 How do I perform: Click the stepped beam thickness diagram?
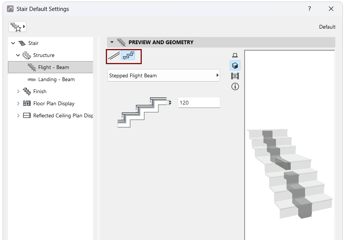coord(144,112)
